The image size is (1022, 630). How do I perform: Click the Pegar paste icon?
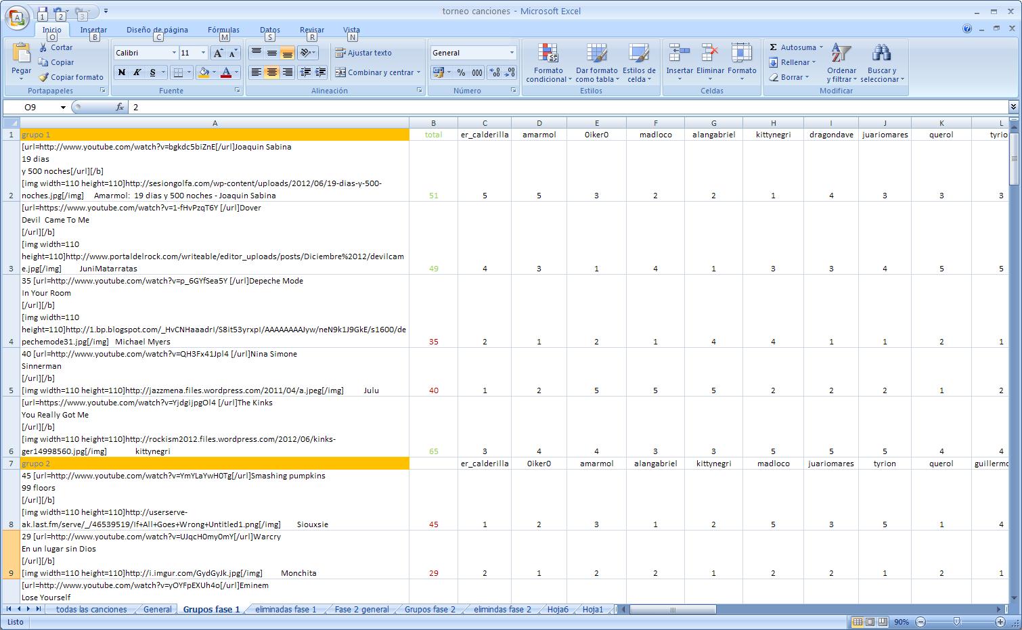21,53
